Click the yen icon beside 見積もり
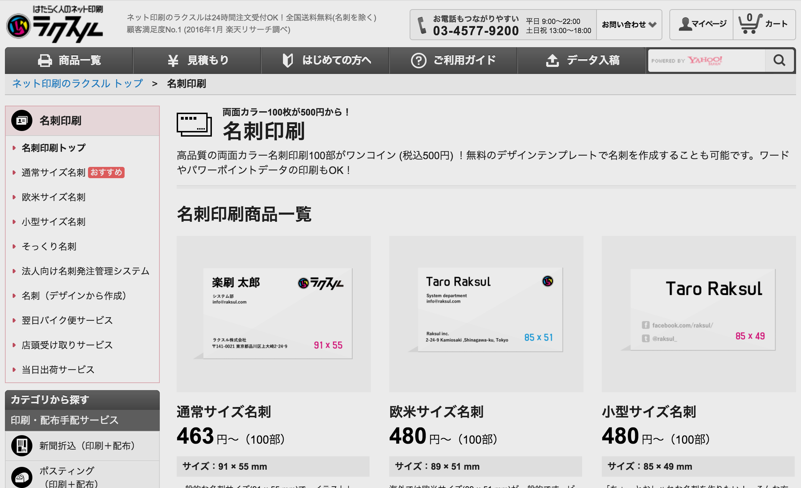 coord(173,61)
